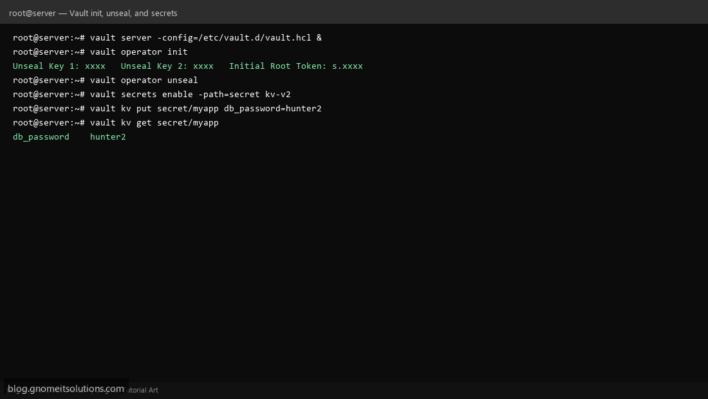Screen dimensions: 708x399
Task: Select the "Initial Root Token: s.xxxx" output
Action: point(296,66)
